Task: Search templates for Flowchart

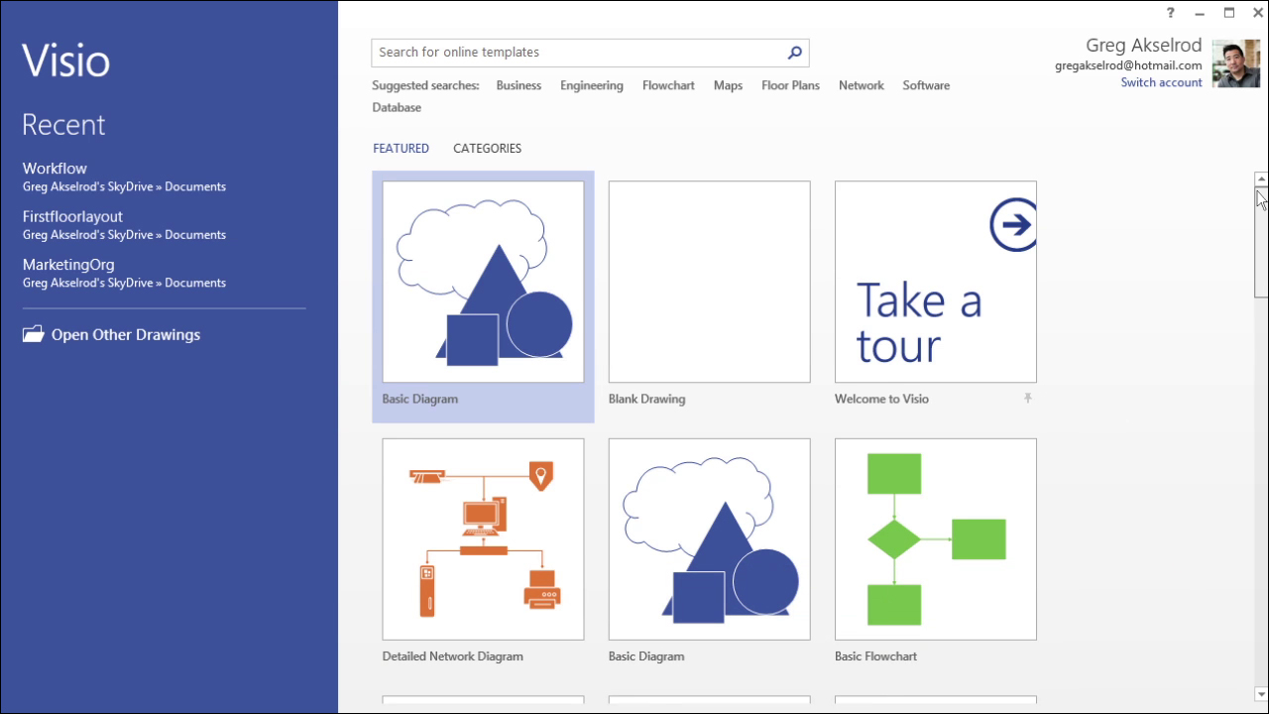Action: [667, 85]
